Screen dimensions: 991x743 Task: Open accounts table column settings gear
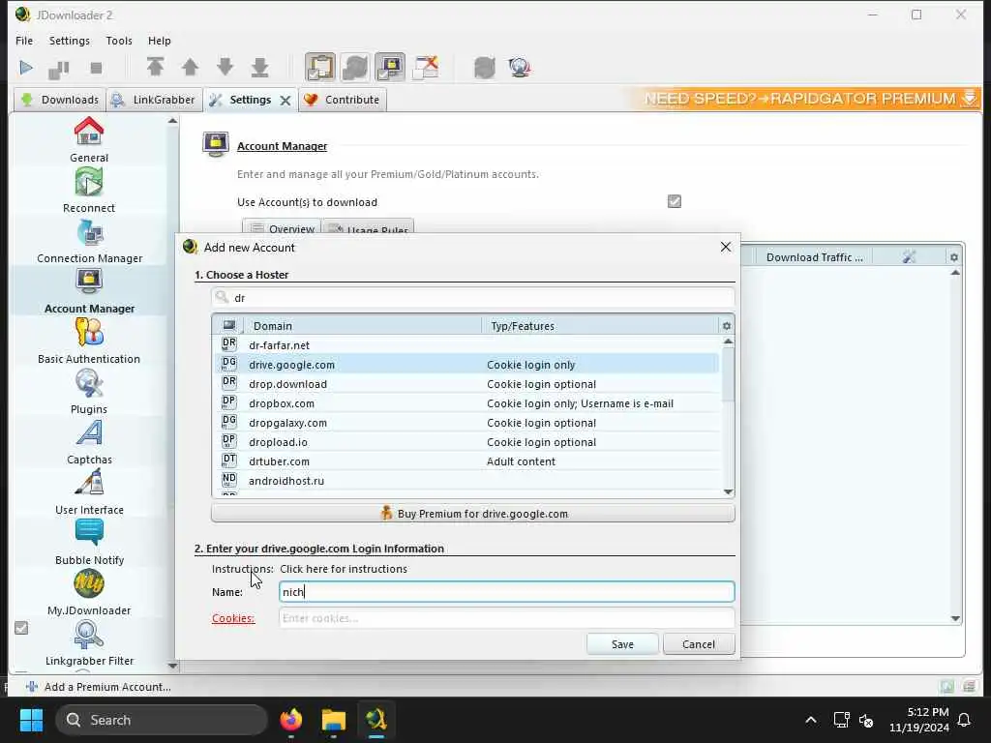953,257
